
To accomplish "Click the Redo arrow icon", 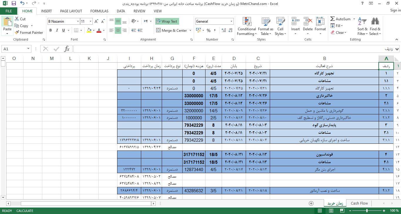I will [x=34, y=4].
